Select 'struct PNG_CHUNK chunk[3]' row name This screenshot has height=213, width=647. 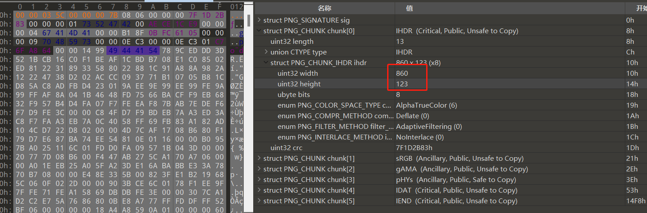(309, 179)
